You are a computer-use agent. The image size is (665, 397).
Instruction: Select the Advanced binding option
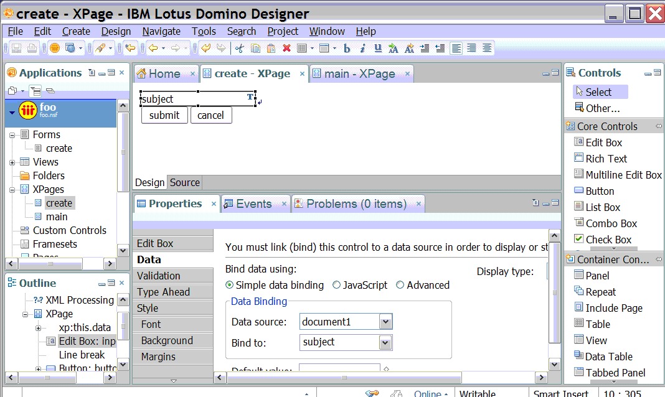pyautogui.click(x=400, y=285)
